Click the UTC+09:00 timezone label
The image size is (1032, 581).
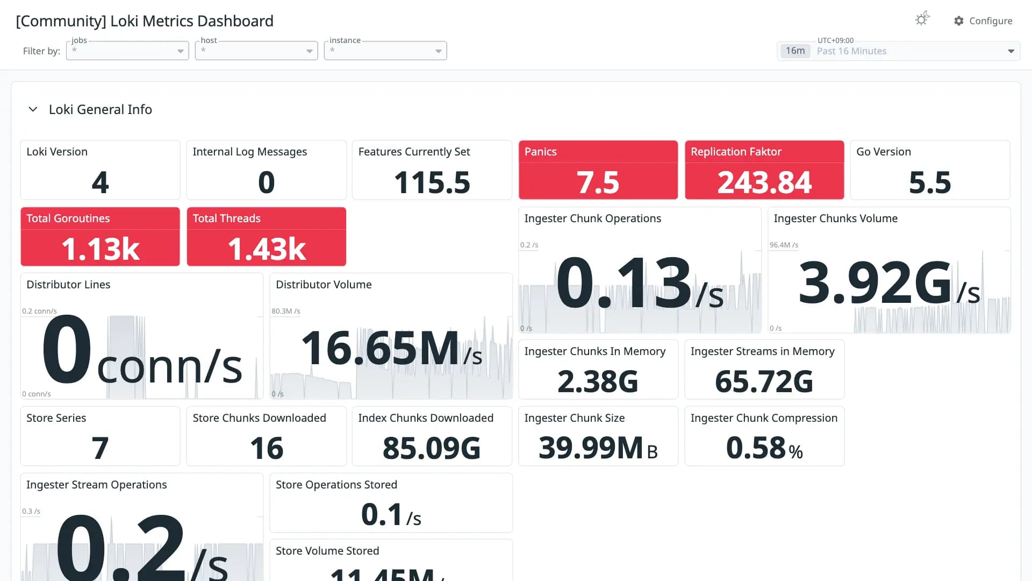[835, 40]
